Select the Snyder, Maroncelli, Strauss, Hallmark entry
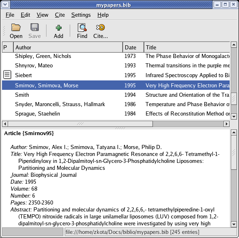This screenshot has width=239, height=238. click(x=116, y=105)
